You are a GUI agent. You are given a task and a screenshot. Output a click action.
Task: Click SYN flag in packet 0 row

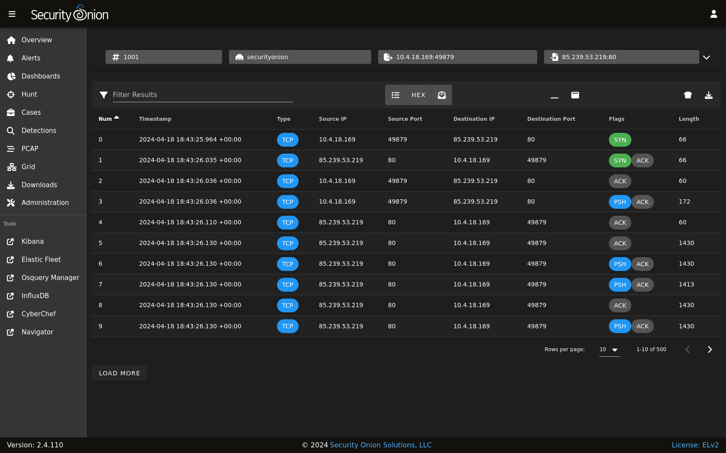coord(620,140)
